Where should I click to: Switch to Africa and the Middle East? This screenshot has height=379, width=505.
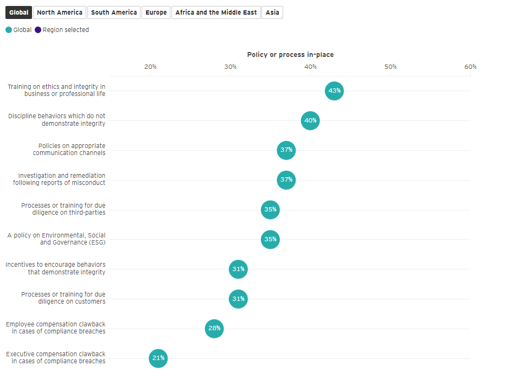click(x=216, y=12)
